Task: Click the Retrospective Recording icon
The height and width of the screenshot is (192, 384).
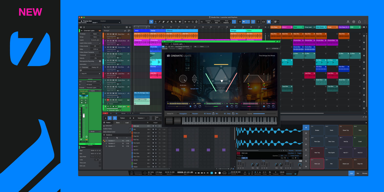Action: coord(100,61)
